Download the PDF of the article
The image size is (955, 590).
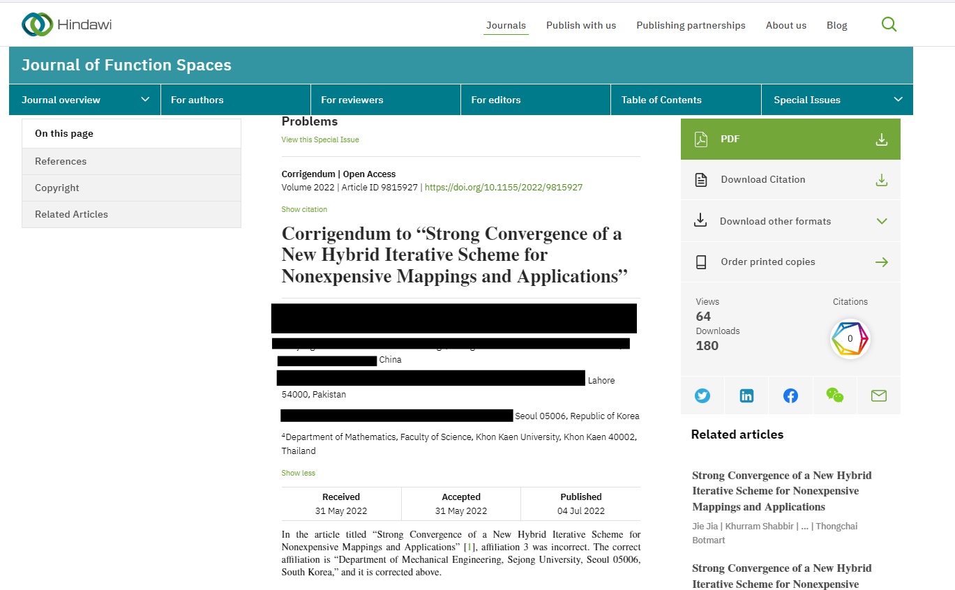[790, 139]
